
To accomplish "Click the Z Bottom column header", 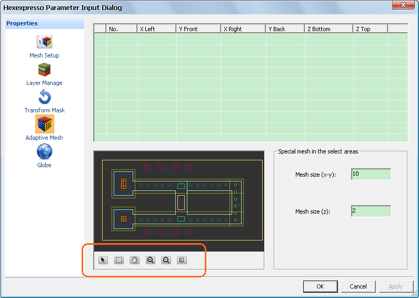I will coord(328,29).
